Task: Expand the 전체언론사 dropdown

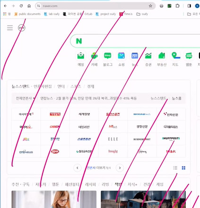Action: click(25, 98)
